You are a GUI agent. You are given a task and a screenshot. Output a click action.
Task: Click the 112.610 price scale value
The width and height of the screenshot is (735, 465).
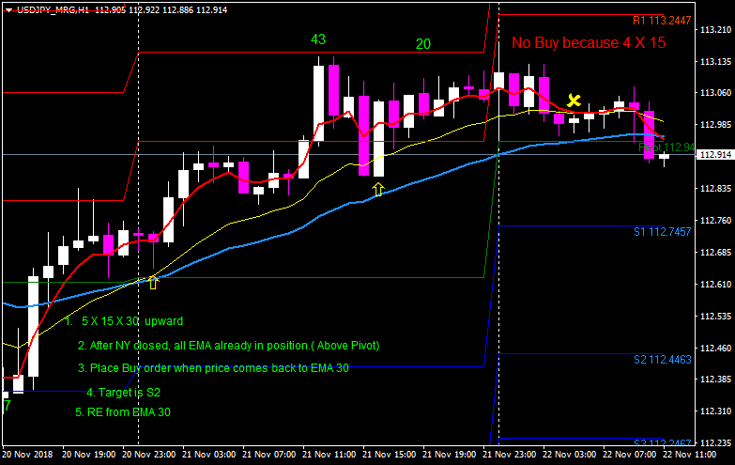tap(715, 285)
